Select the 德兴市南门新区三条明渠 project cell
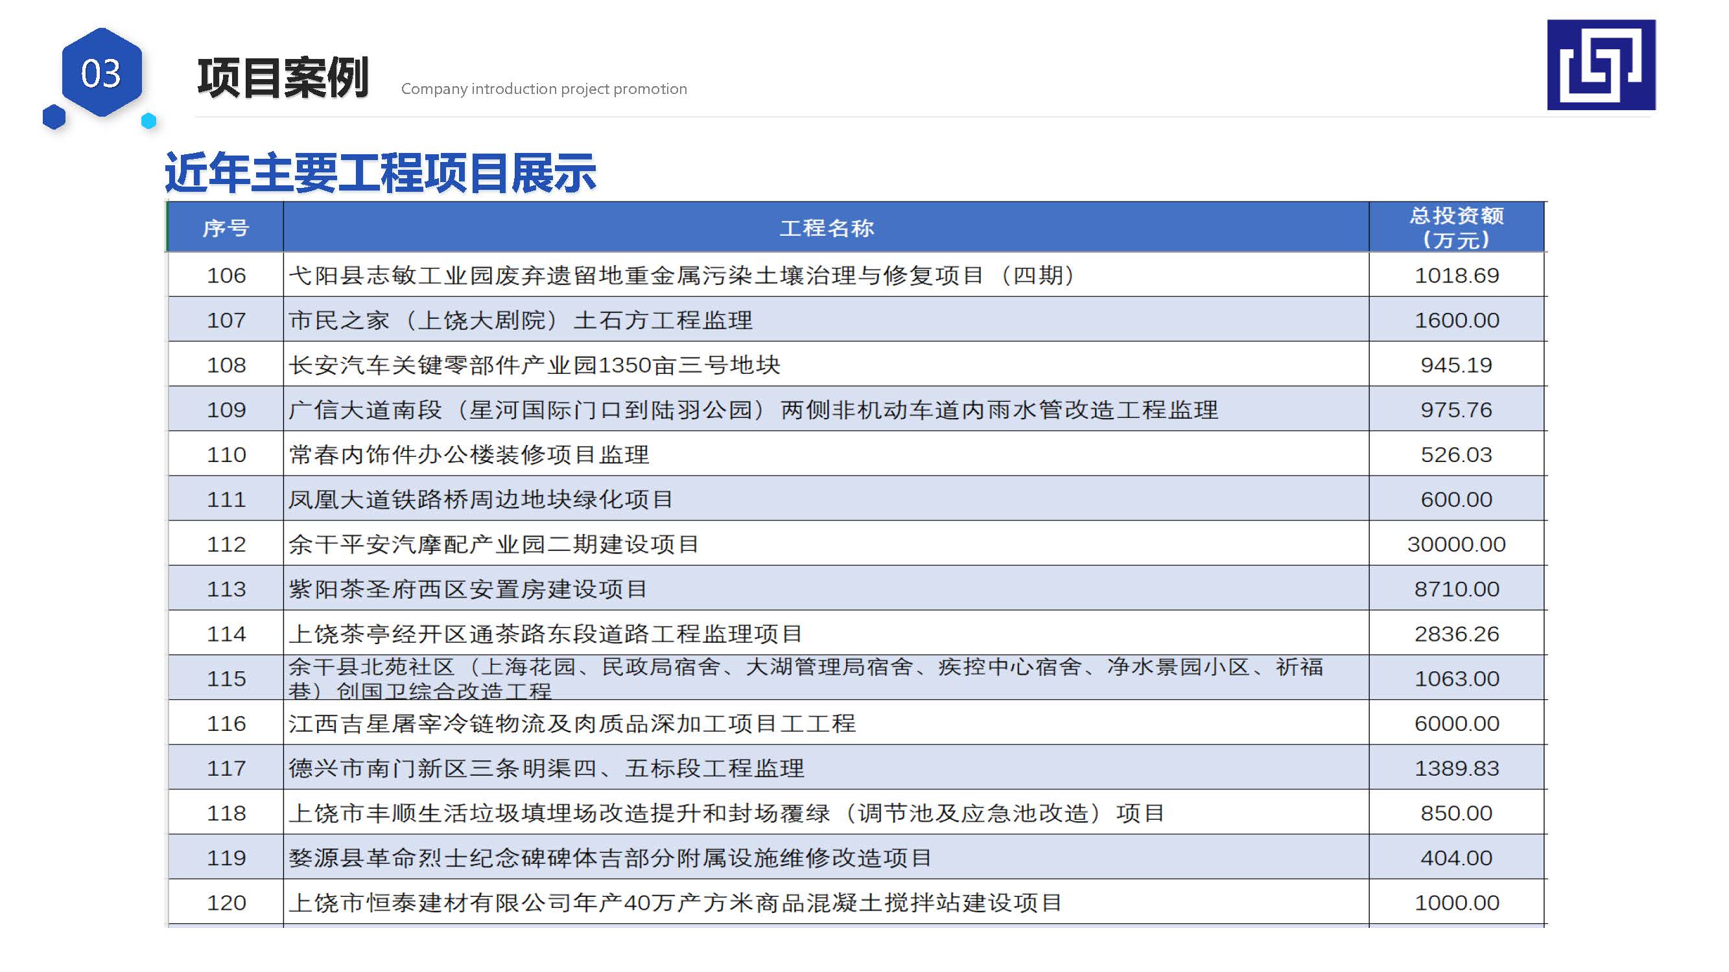 (x=826, y=768)
